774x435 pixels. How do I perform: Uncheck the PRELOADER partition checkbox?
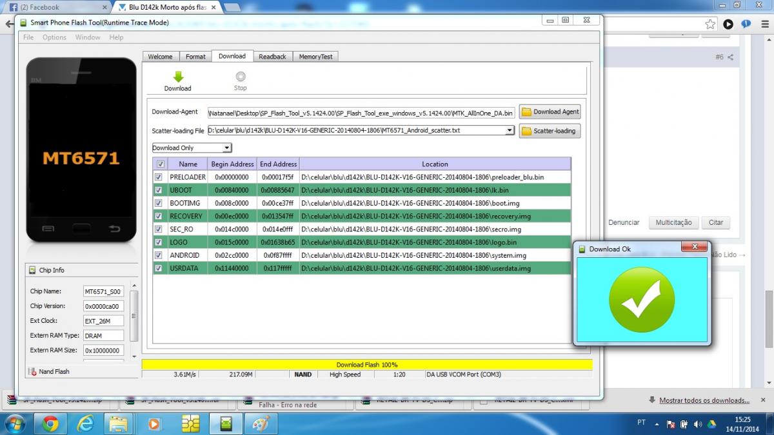coord(159,177)
